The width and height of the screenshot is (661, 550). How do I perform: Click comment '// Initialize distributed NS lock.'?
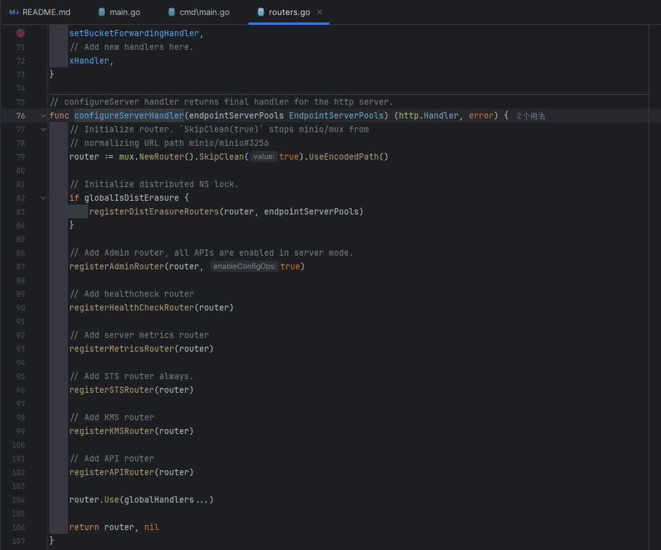[x=154, y=184]
